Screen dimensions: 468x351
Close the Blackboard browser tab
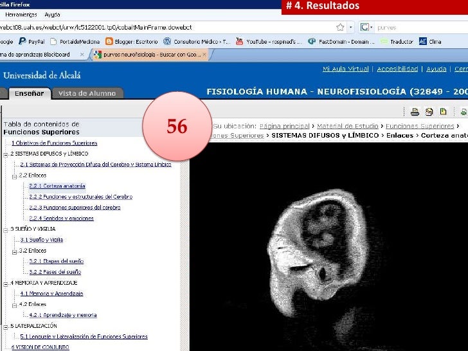[x=82, y=55]
